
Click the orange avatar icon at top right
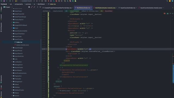(170, 1)
